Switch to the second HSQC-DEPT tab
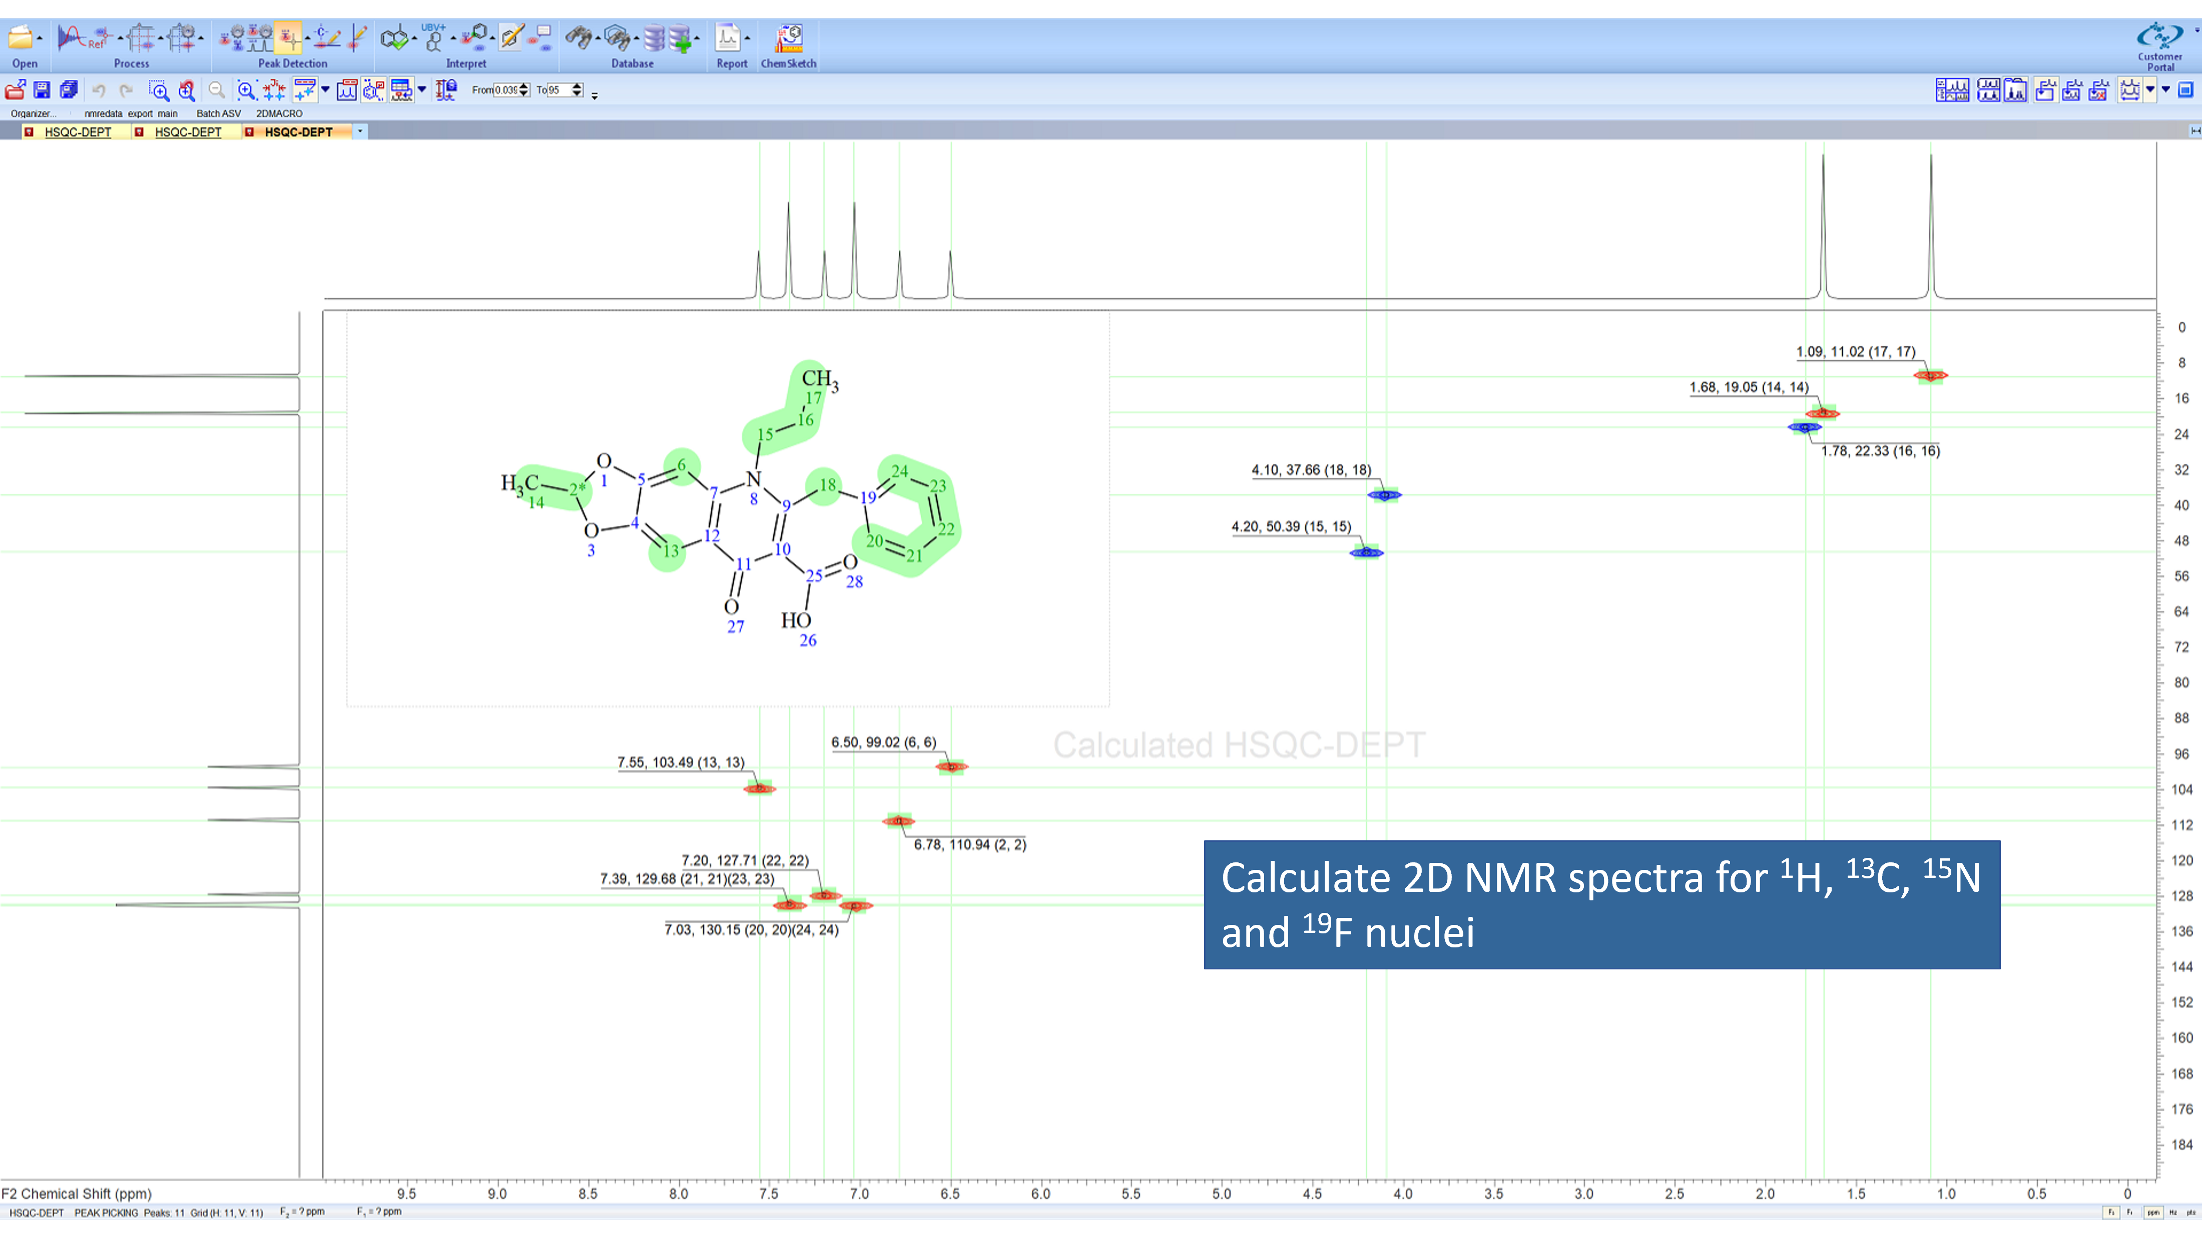 (x=187, y=133)
